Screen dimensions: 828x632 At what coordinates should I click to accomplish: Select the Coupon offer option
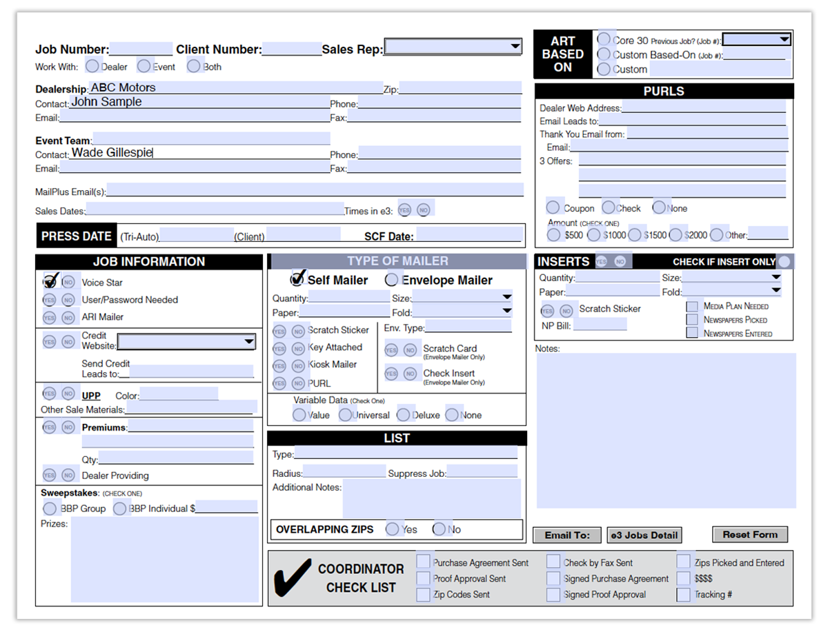pyautogui.click(x=553, y=207)
